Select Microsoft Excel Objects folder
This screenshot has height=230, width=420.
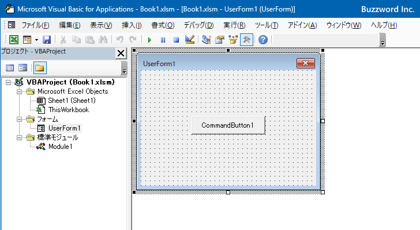point(73,91)
